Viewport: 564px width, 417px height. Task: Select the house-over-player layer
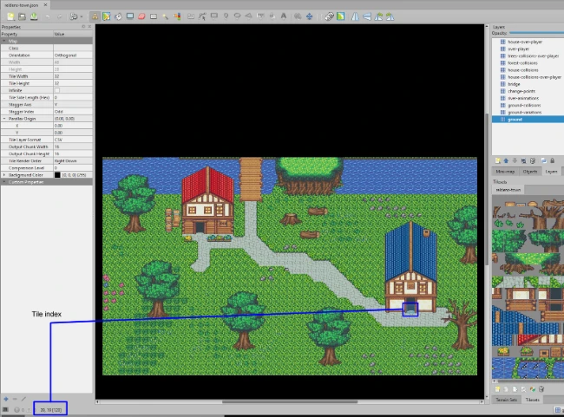[528, 42]
